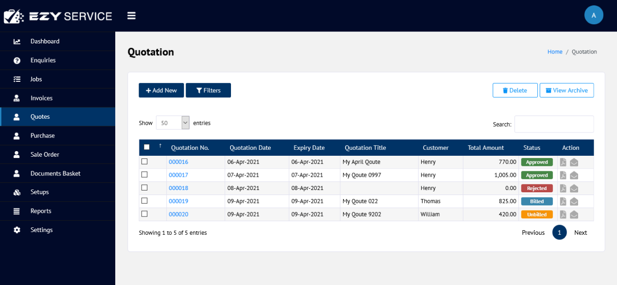This screenshot has height=285, width=617.
Task: Open the Show entries dropdown
Action: (x=172, y=123)
